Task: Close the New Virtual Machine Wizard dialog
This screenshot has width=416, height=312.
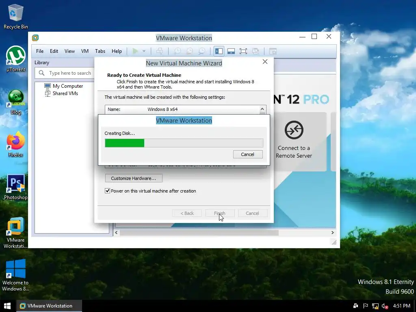Action: pos(265,62)
